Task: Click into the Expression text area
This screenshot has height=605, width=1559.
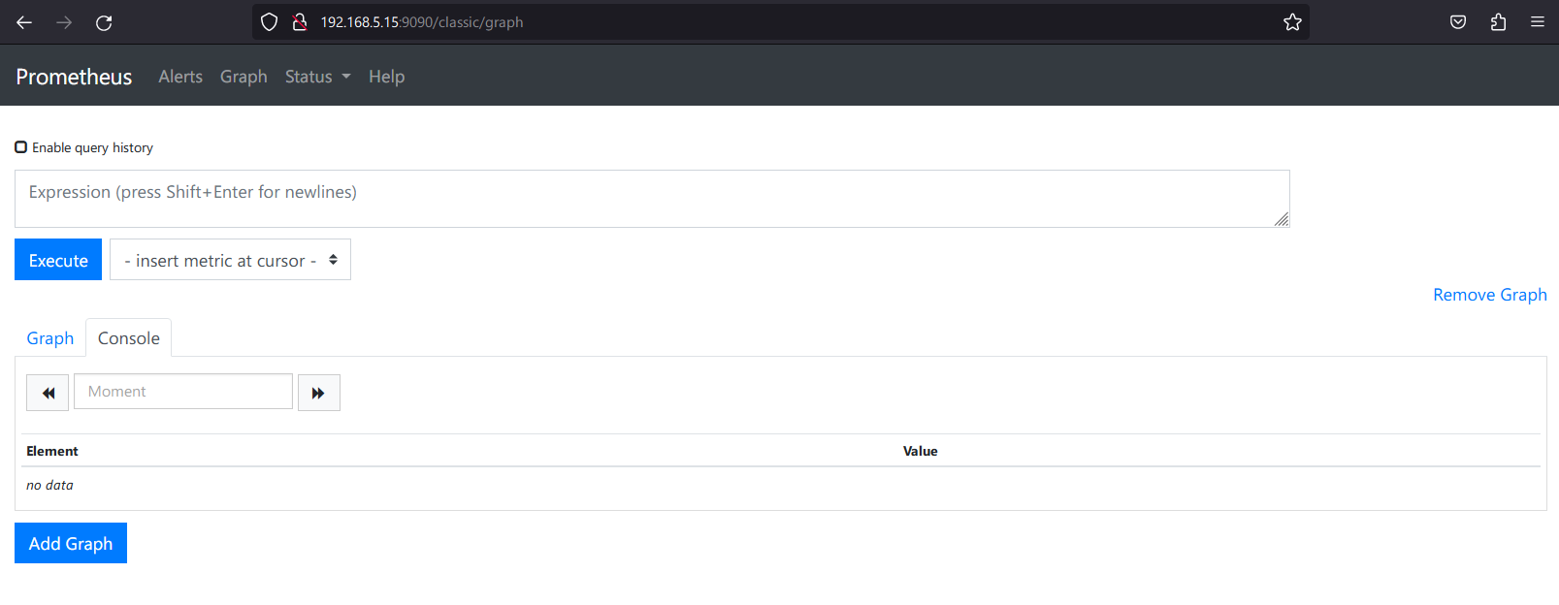Action: click(652, 199)
